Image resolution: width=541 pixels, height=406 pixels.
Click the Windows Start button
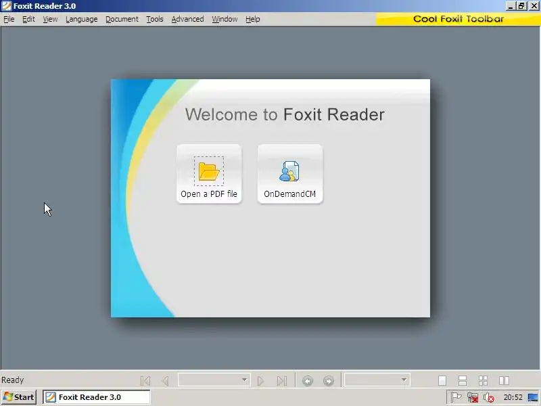click(19, 397)
